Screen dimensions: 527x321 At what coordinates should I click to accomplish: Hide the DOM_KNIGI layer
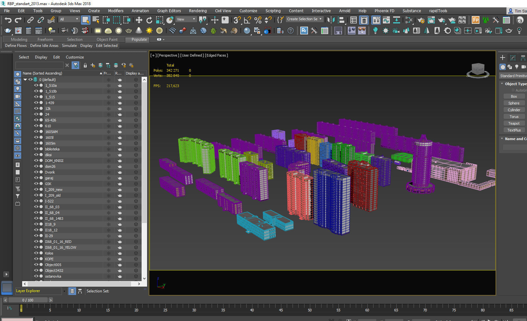[36, 161]
